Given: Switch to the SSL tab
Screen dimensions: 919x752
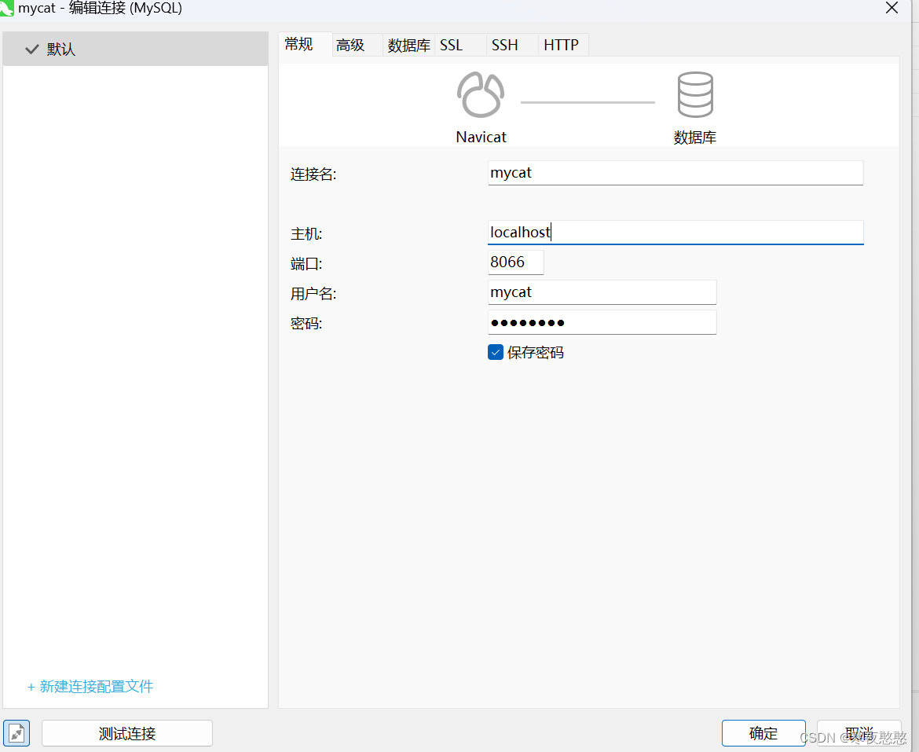Looking at the screenshot, I should (x=459, y=45).
